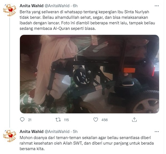Click the 456 likes count

click(104, 120)
